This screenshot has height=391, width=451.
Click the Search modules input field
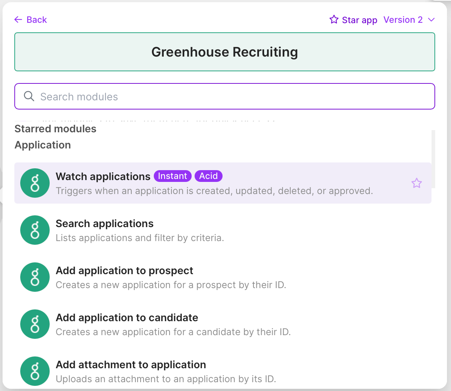point(225,96)
